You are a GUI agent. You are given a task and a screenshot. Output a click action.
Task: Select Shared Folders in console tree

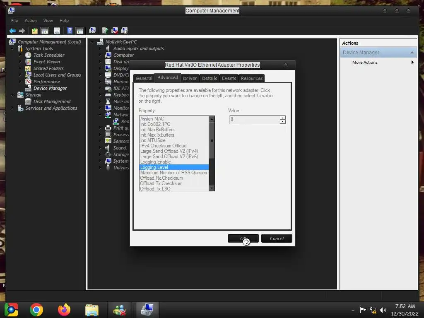click(48, 68)
